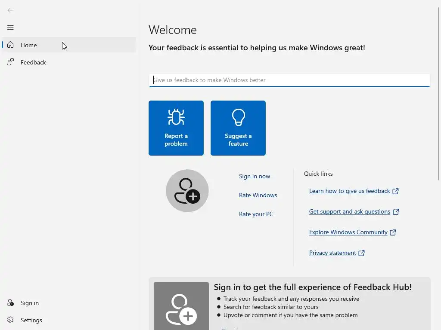Click the 'Sign in to get the full experience' heading
This screenshot has height=330, width=441.
pos(313,287)
